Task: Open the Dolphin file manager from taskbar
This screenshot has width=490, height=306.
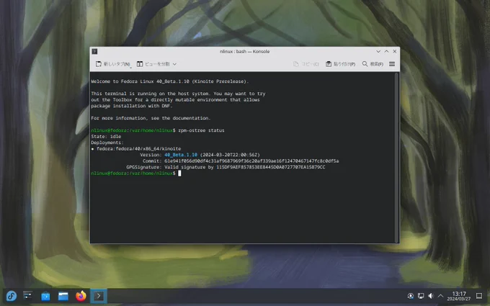Action: coord(63,296)
